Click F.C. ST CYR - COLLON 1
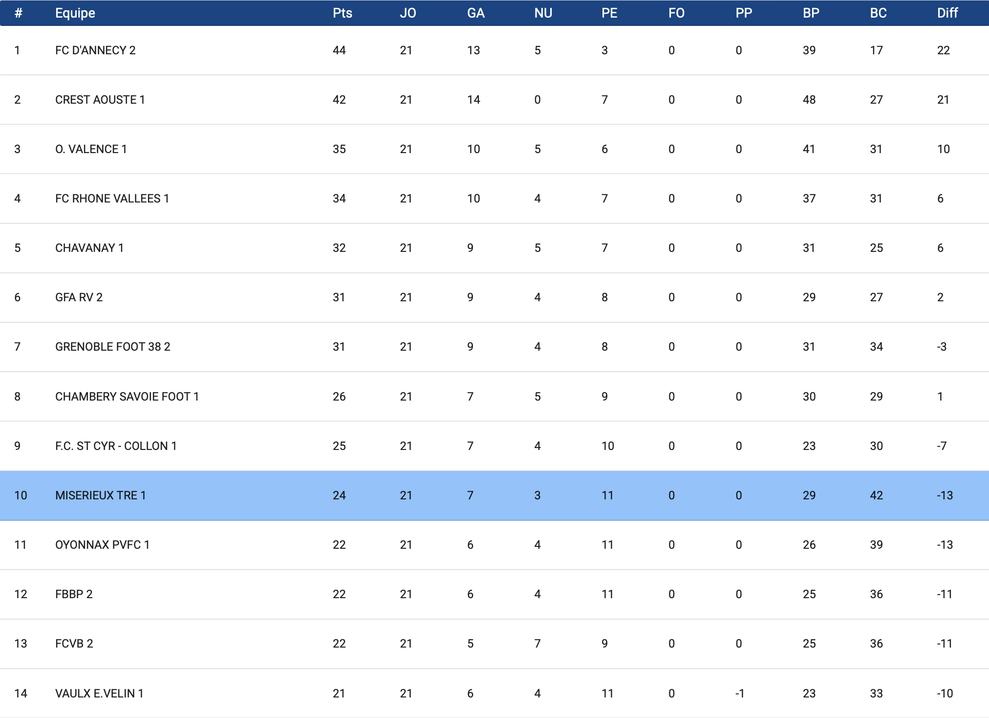This screenshot has width=989, height=718. pyautogui.click(x=116, y=446)
